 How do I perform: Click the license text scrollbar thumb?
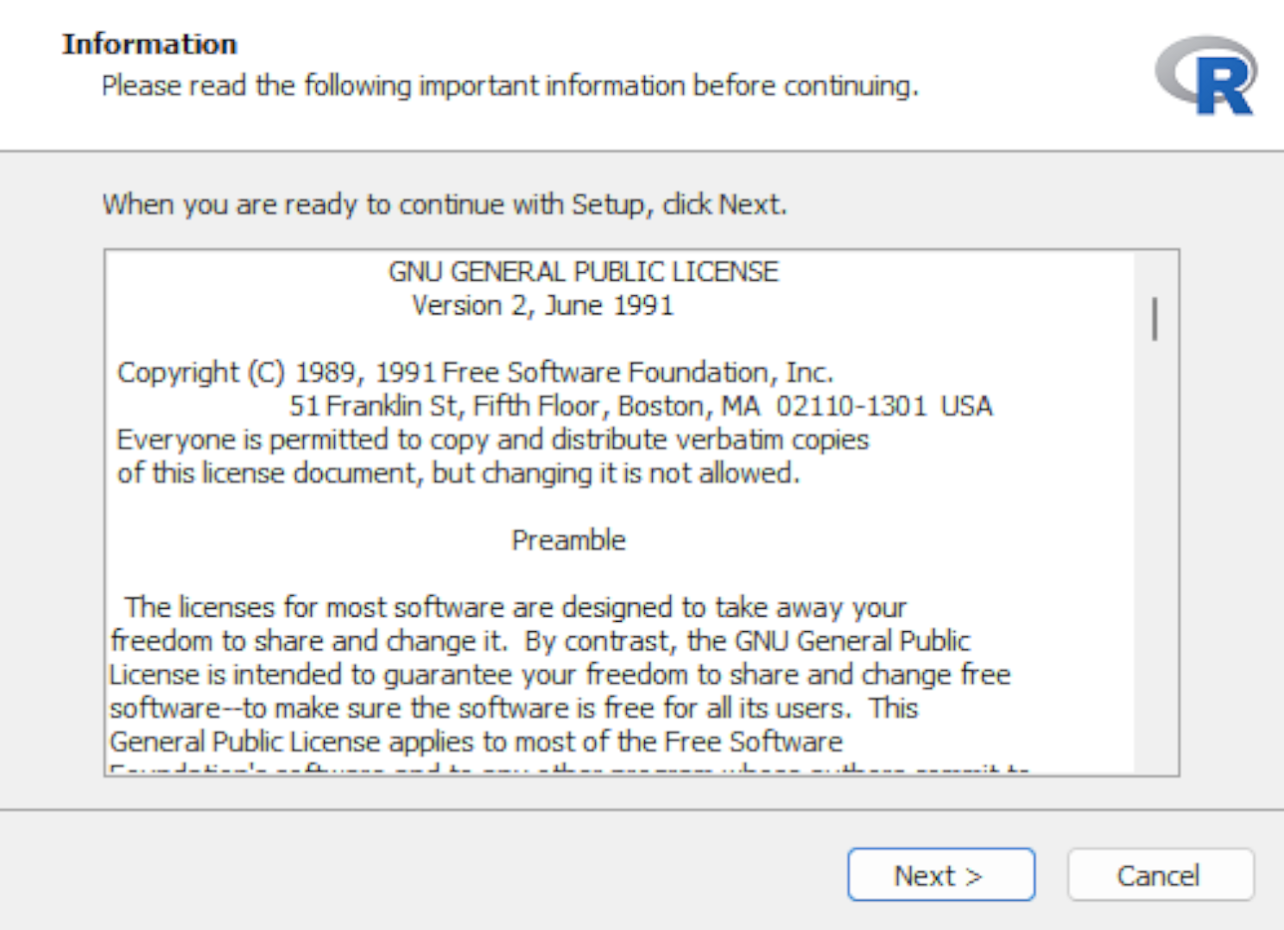pyautogui.click(x=1154, y=319)
